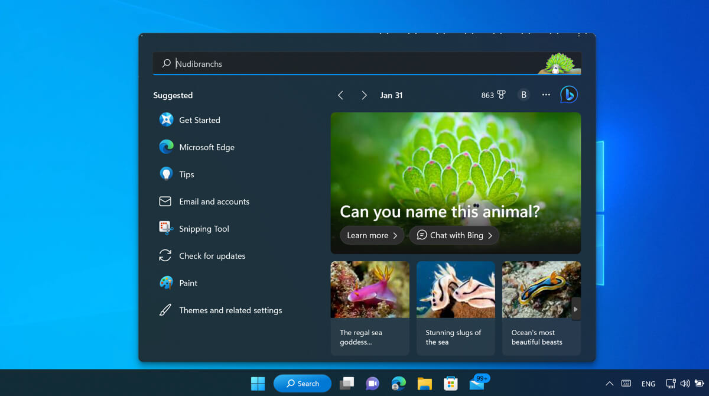The width and height of the screenshot is (709, 396).
Task: Open the network status tray icon
Action: 671,384
